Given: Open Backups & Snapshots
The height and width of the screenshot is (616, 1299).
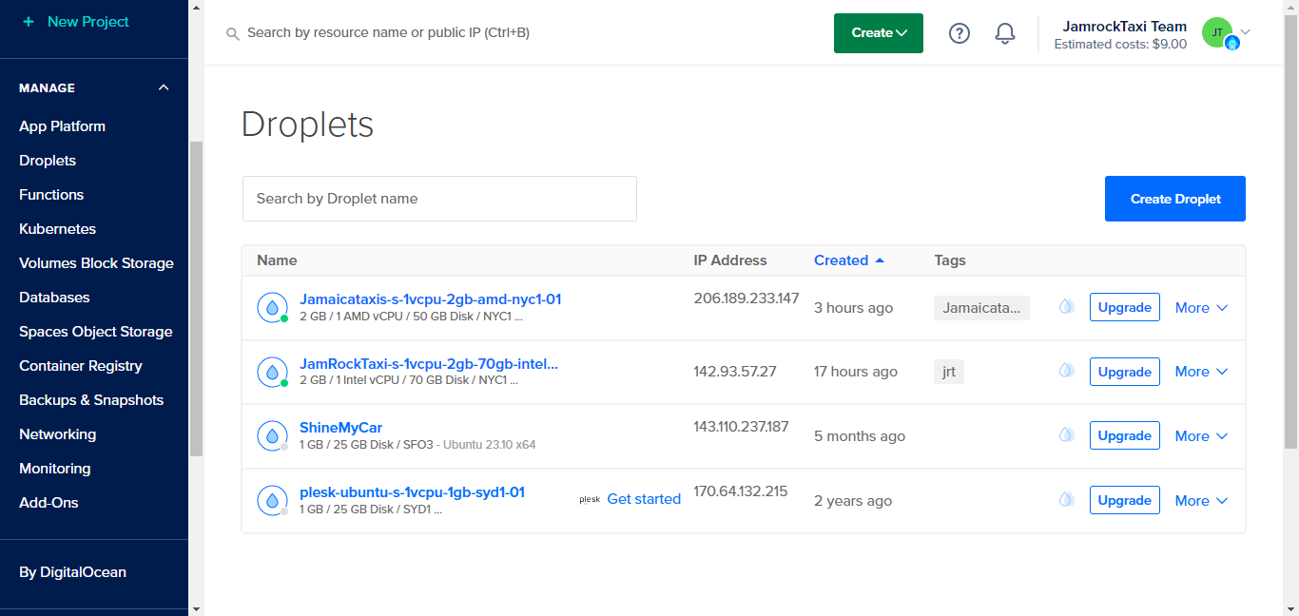Looking at the screenshot, I should coord(91,400).
